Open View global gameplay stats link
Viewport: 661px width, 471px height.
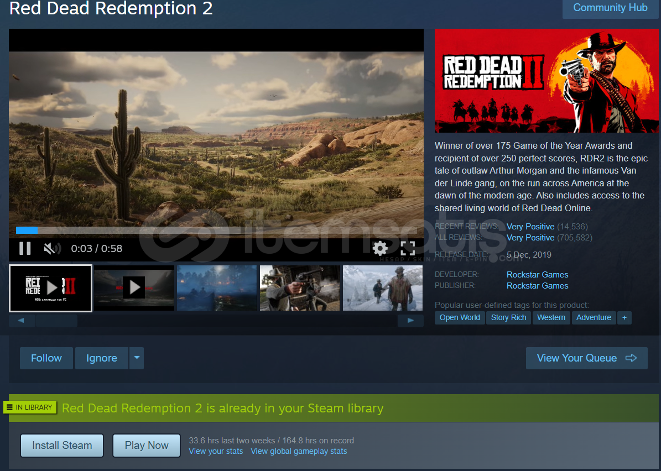coord(299,451)
